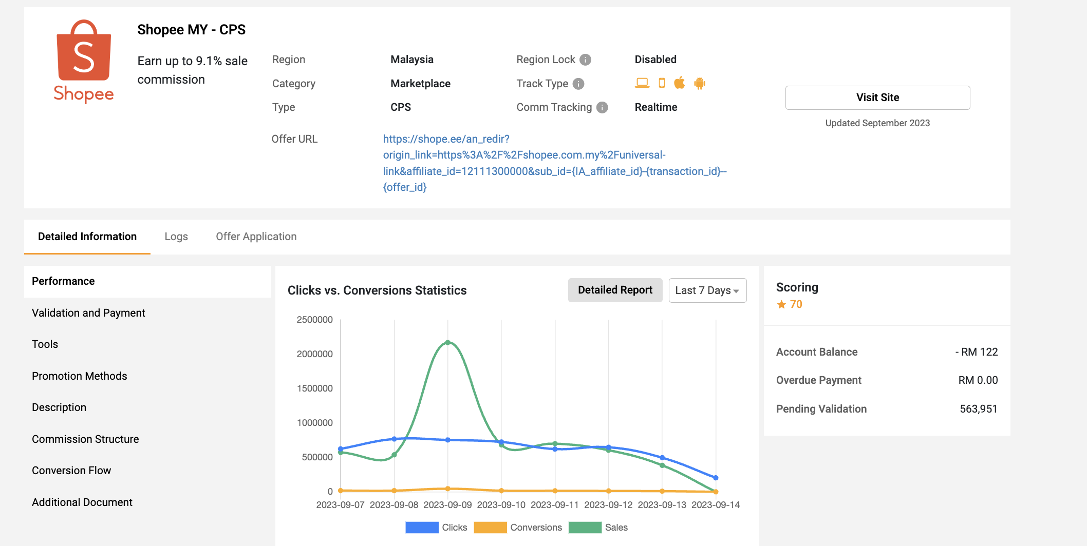This screenshot has height=546, width=1087.
Task: Open Promotion Methods section
Action: click(147, 376)
